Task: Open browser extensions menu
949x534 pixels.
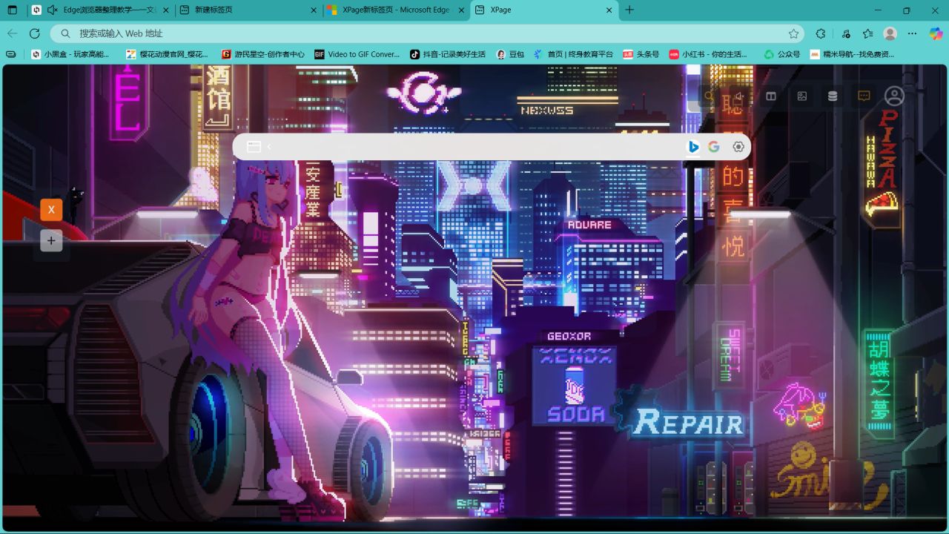Action: [820, 33]
